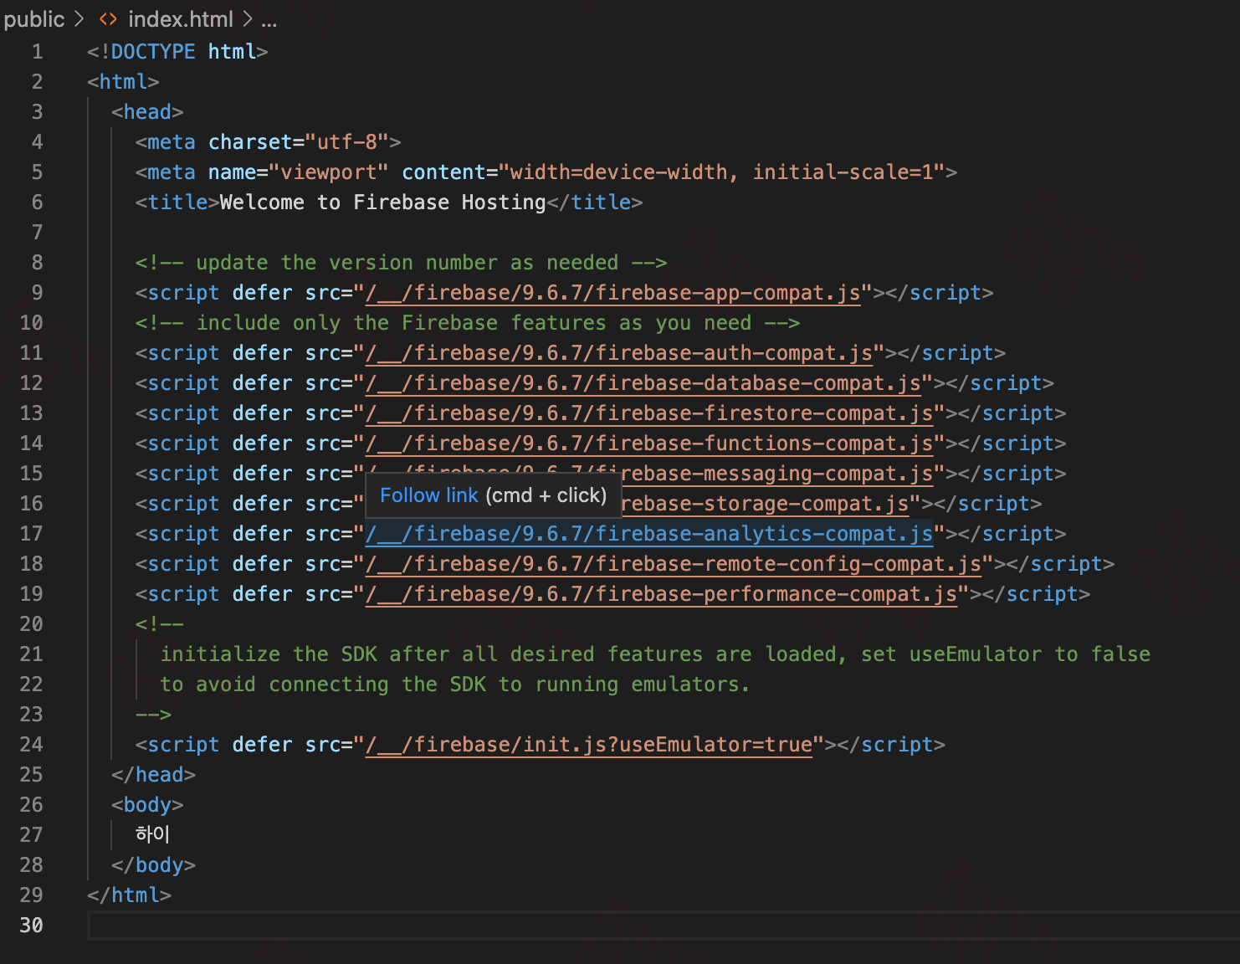Click the 'public' breadcrumb segment

[x=34, y=19]
